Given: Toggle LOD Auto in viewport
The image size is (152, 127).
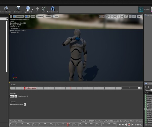Looking at the screenshot, I should click(x=48, y=16).
